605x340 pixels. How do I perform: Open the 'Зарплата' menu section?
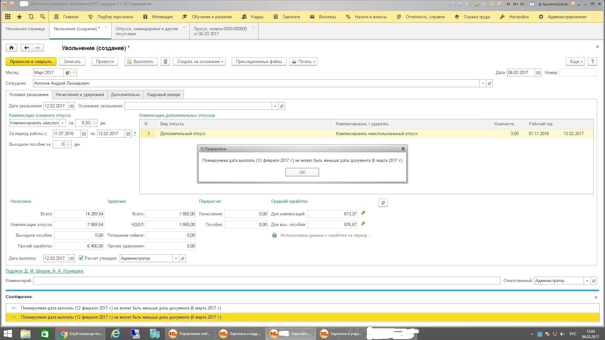(286, 17)
